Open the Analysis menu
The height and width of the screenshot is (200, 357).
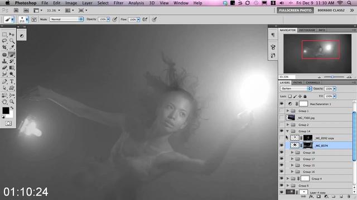136,3
